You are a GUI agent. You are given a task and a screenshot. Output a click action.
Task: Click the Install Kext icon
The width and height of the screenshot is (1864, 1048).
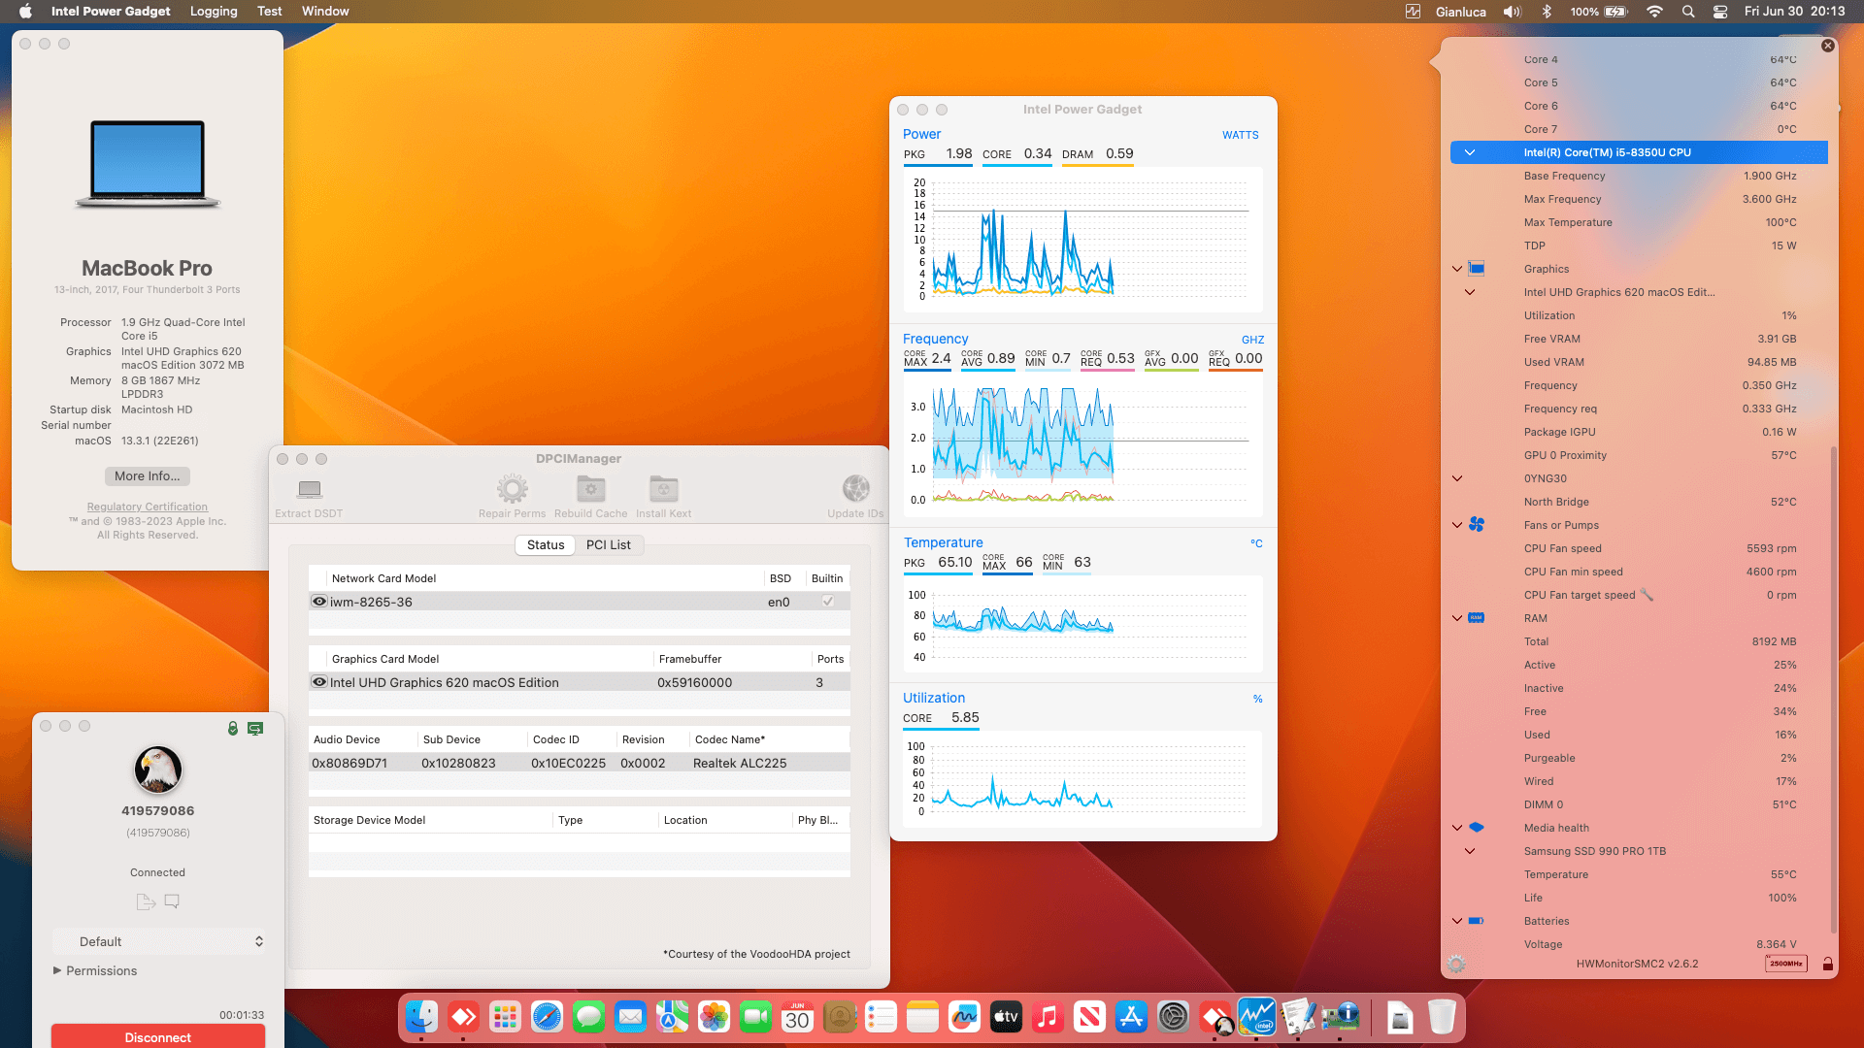tap(664, 489)
